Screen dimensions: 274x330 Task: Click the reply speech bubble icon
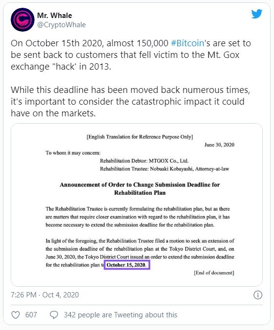[54, 315]
